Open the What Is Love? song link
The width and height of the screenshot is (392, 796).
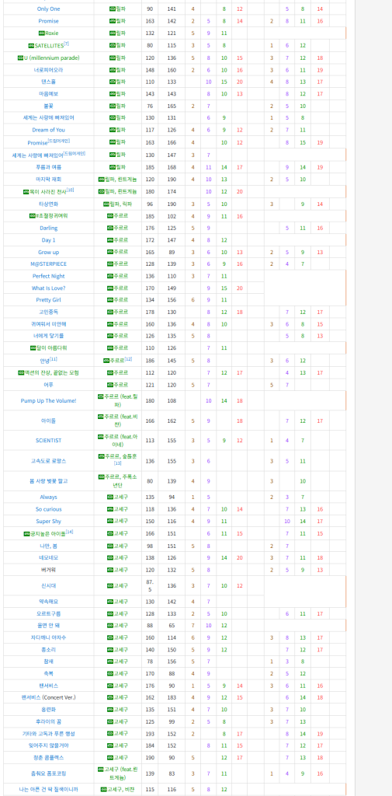click(x=49, y=288)
